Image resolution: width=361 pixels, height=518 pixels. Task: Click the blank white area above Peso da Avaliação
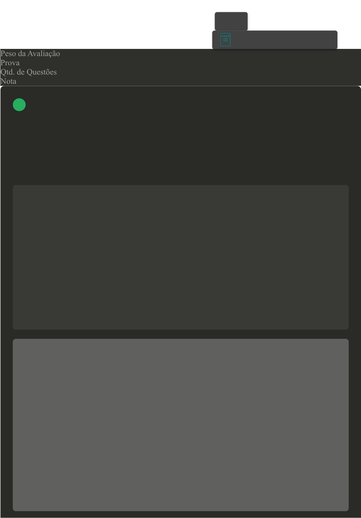point(103,24)
